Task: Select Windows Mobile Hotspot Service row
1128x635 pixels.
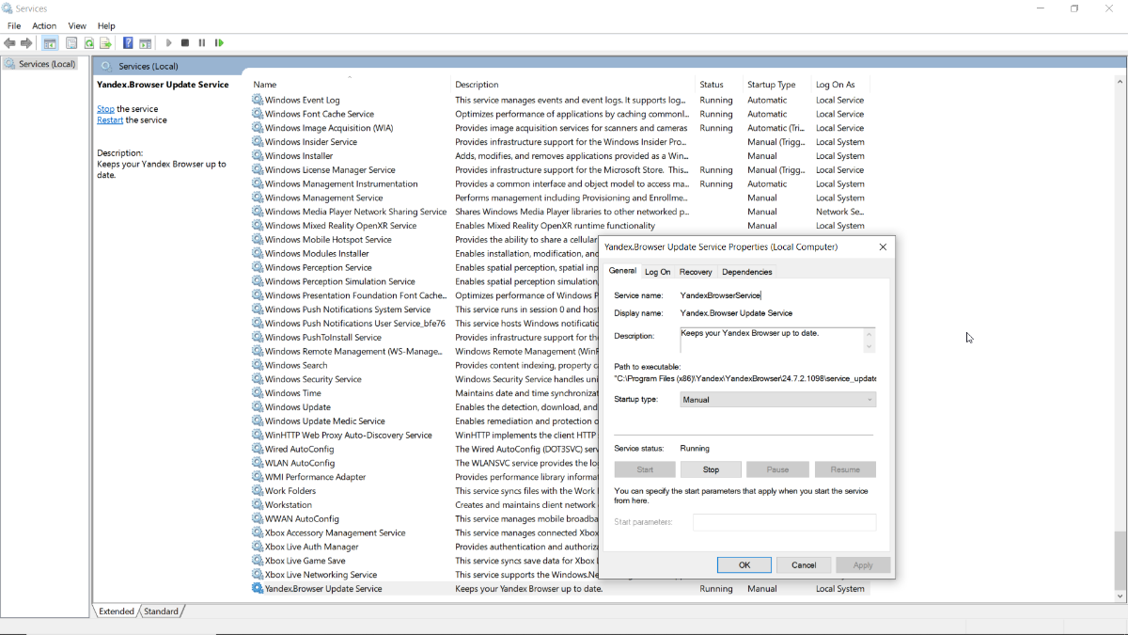Action: (x=424, y=240)
